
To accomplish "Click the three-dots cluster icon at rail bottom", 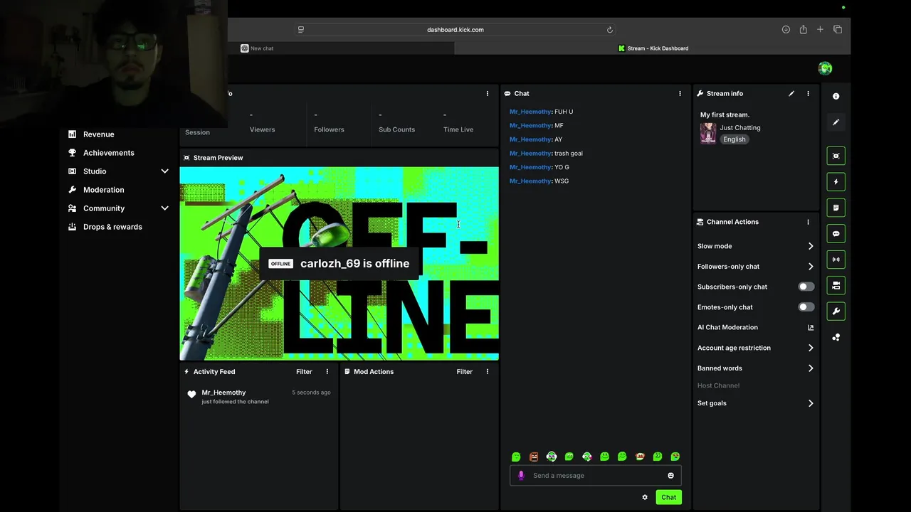I will (x=836, y=337).
